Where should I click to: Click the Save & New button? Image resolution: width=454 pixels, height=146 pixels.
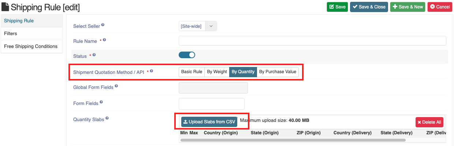pyautogui.click(x=408, y=7)
